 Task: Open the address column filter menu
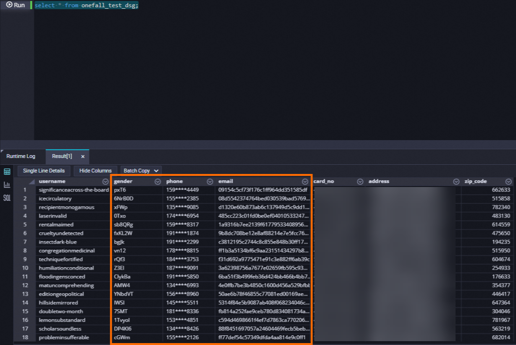click(x=456, y=182)
